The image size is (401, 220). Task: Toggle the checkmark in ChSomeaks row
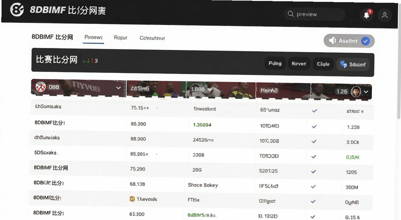click(314, 111)
